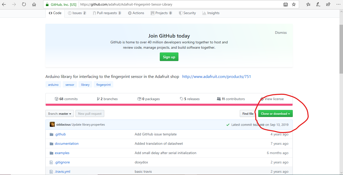Image resolution: width=343 pixels, height=175 pixels.
Task: Open the Actions tab
Action: (x=136, y=13)
